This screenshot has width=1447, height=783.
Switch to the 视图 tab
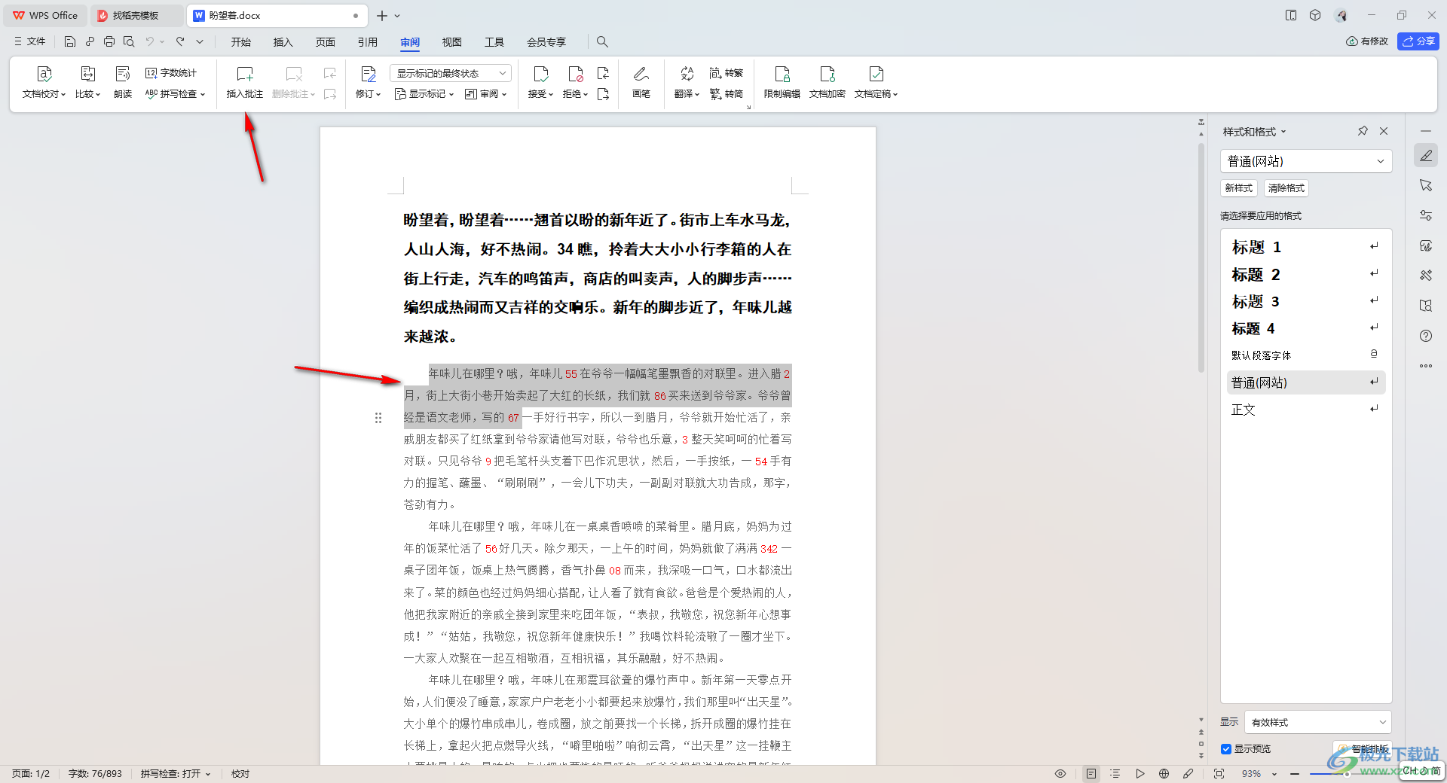(452, 42)
